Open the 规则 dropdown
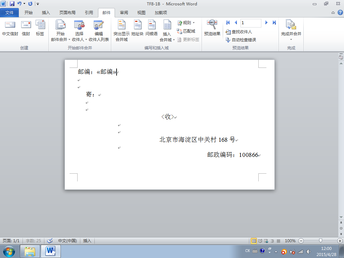The width and height of the screenshot is (344, 258). (186, 23)
